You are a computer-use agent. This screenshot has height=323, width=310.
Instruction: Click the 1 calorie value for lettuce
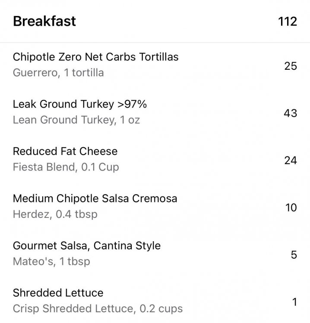click(295, 302)
